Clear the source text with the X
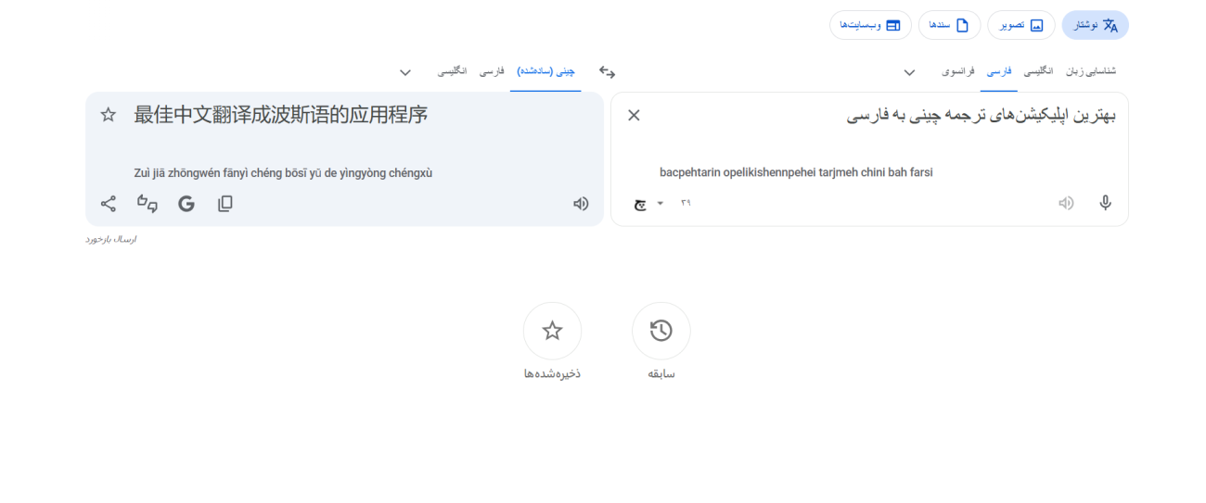1206x503 pixels. [634, 115]
